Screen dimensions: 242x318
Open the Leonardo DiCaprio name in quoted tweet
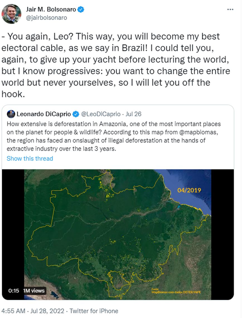coord(44,114)
